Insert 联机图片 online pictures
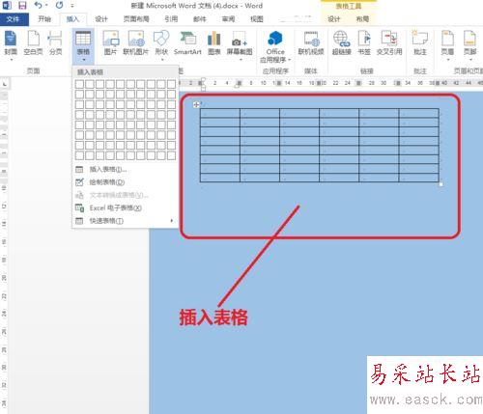This screenshot has width=483, height=414. pyautogui.click(x=136, y=43)
